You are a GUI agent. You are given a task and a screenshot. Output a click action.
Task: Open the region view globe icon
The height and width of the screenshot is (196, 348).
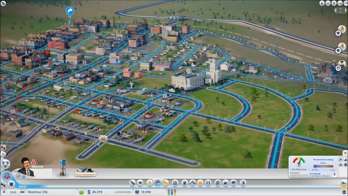coord(5,164)
